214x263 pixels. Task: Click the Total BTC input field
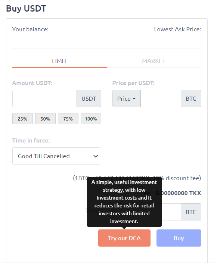[x=171, y=212]
